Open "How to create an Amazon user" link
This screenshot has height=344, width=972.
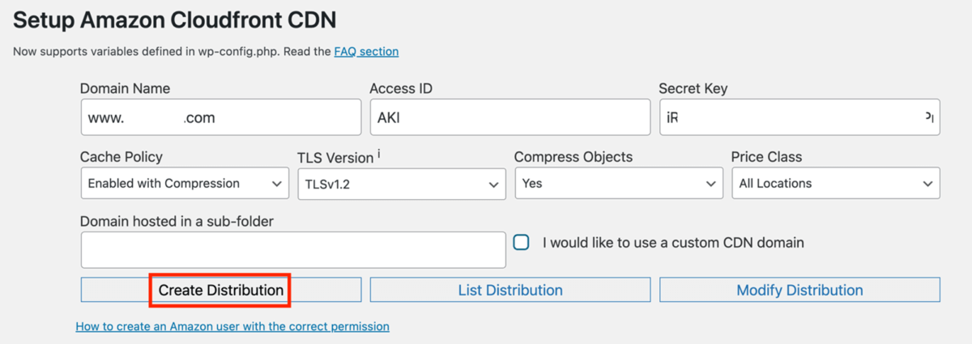232,327
